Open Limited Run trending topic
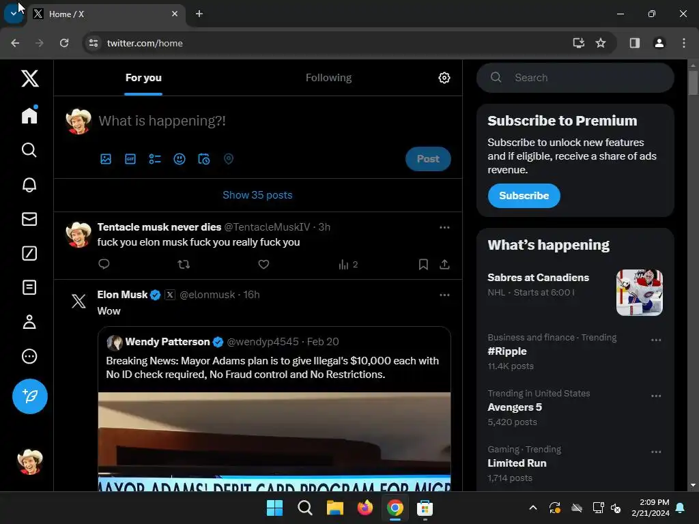 (x=517, y=463)
